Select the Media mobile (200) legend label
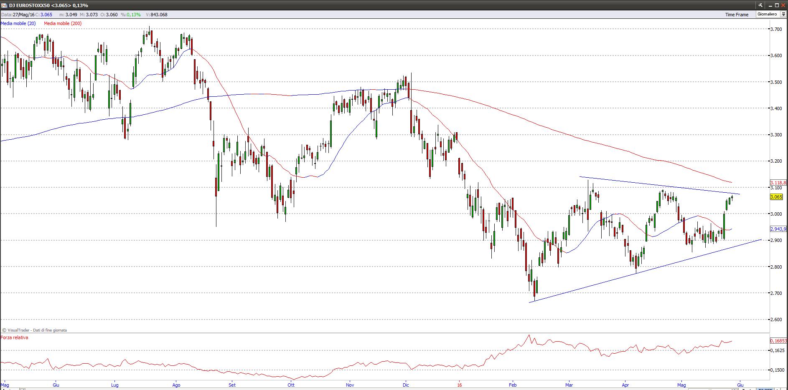Viewport: 788px width, 390px height. pyautogui.click(x=63, y=23)
